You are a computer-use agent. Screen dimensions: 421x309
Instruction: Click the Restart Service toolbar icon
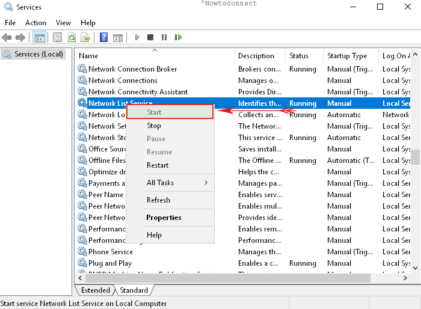point(178,37)
